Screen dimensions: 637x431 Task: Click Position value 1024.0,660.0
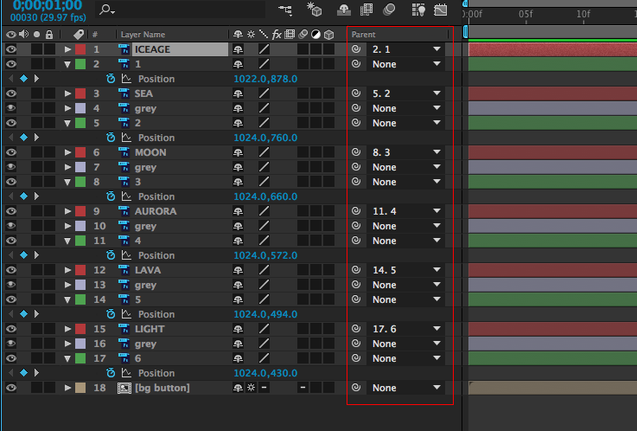pyautogui.click(x=265, y=196)
